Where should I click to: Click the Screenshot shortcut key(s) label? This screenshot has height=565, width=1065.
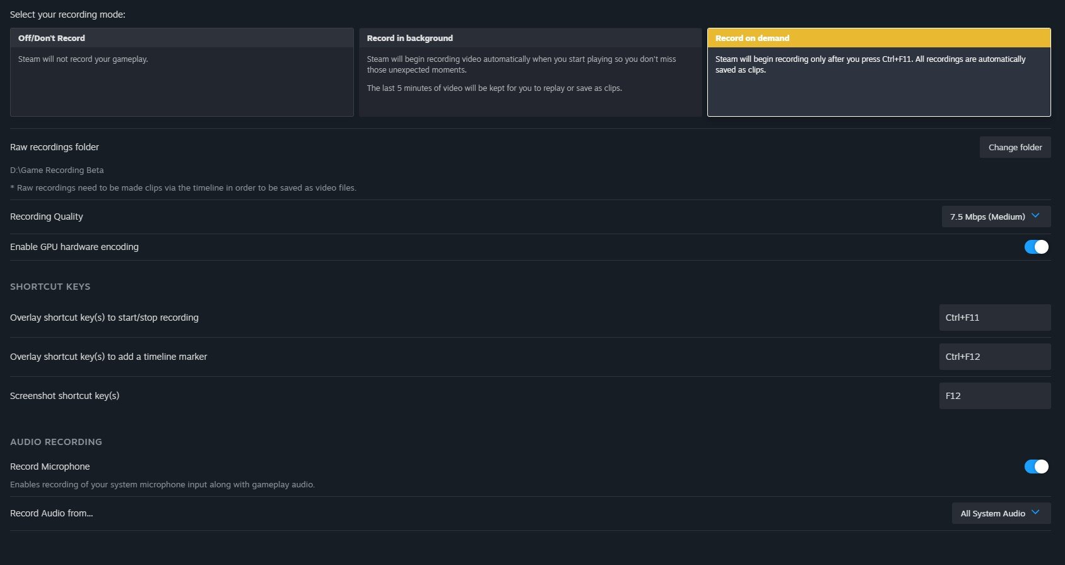(65, 396)
